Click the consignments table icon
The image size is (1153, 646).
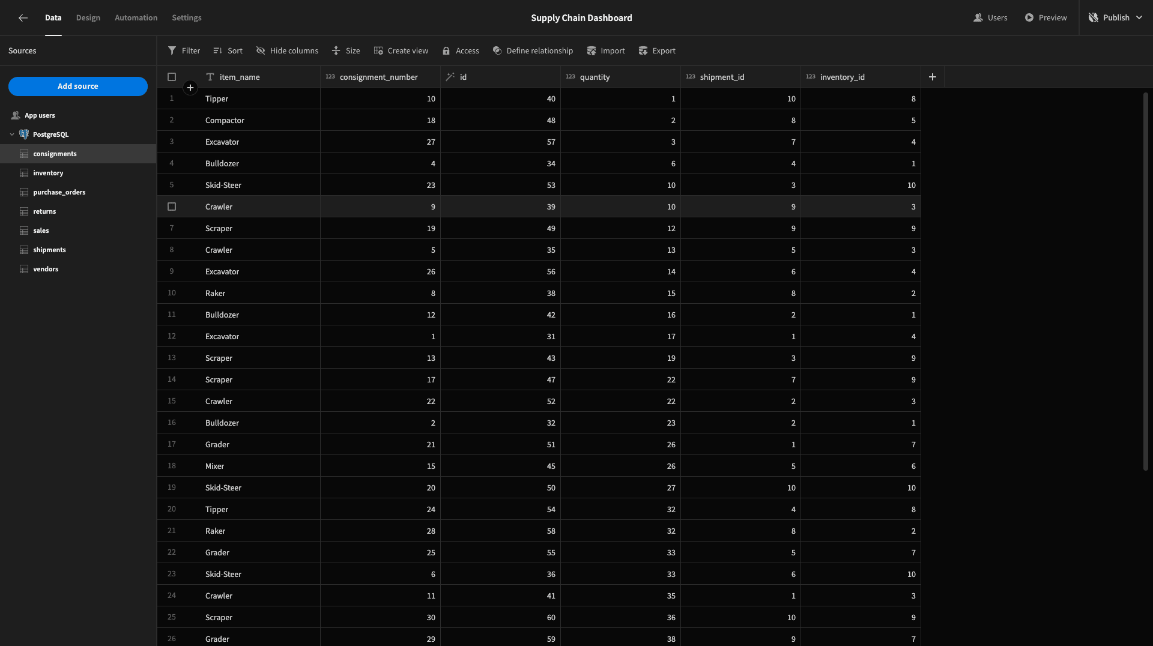click(24, 154)
